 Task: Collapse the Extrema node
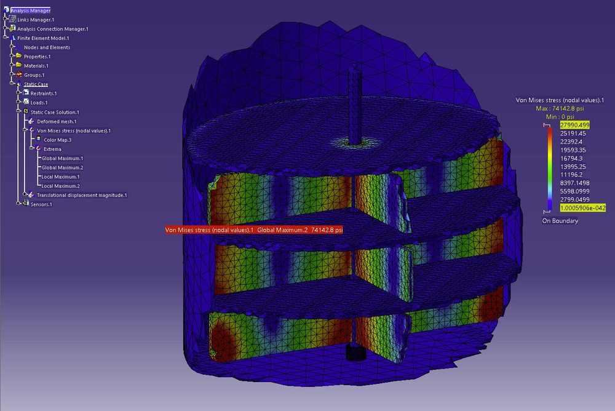(x=32, y=148)
